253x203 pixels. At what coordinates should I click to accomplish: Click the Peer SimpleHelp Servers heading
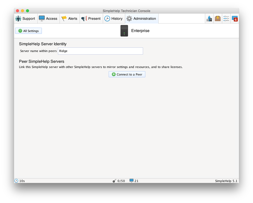42,61
